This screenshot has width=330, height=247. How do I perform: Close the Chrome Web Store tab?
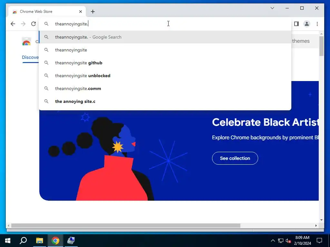80,12
